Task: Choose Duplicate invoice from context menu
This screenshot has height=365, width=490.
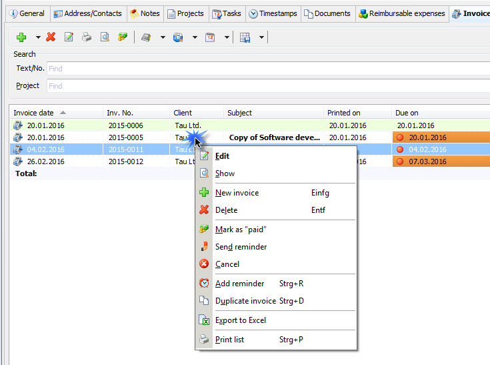Action: pos(245,301)
